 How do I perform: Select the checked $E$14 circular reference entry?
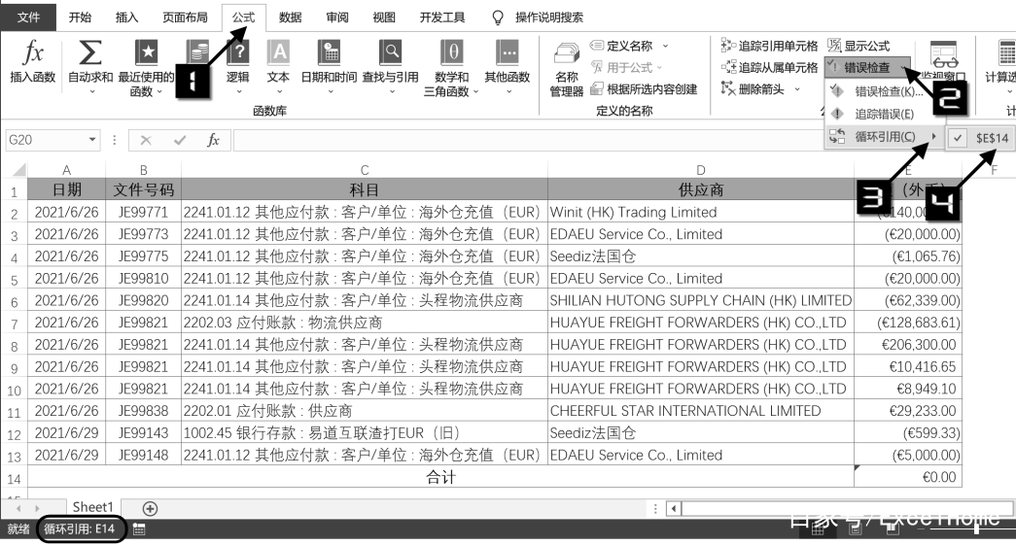point(982,138)
